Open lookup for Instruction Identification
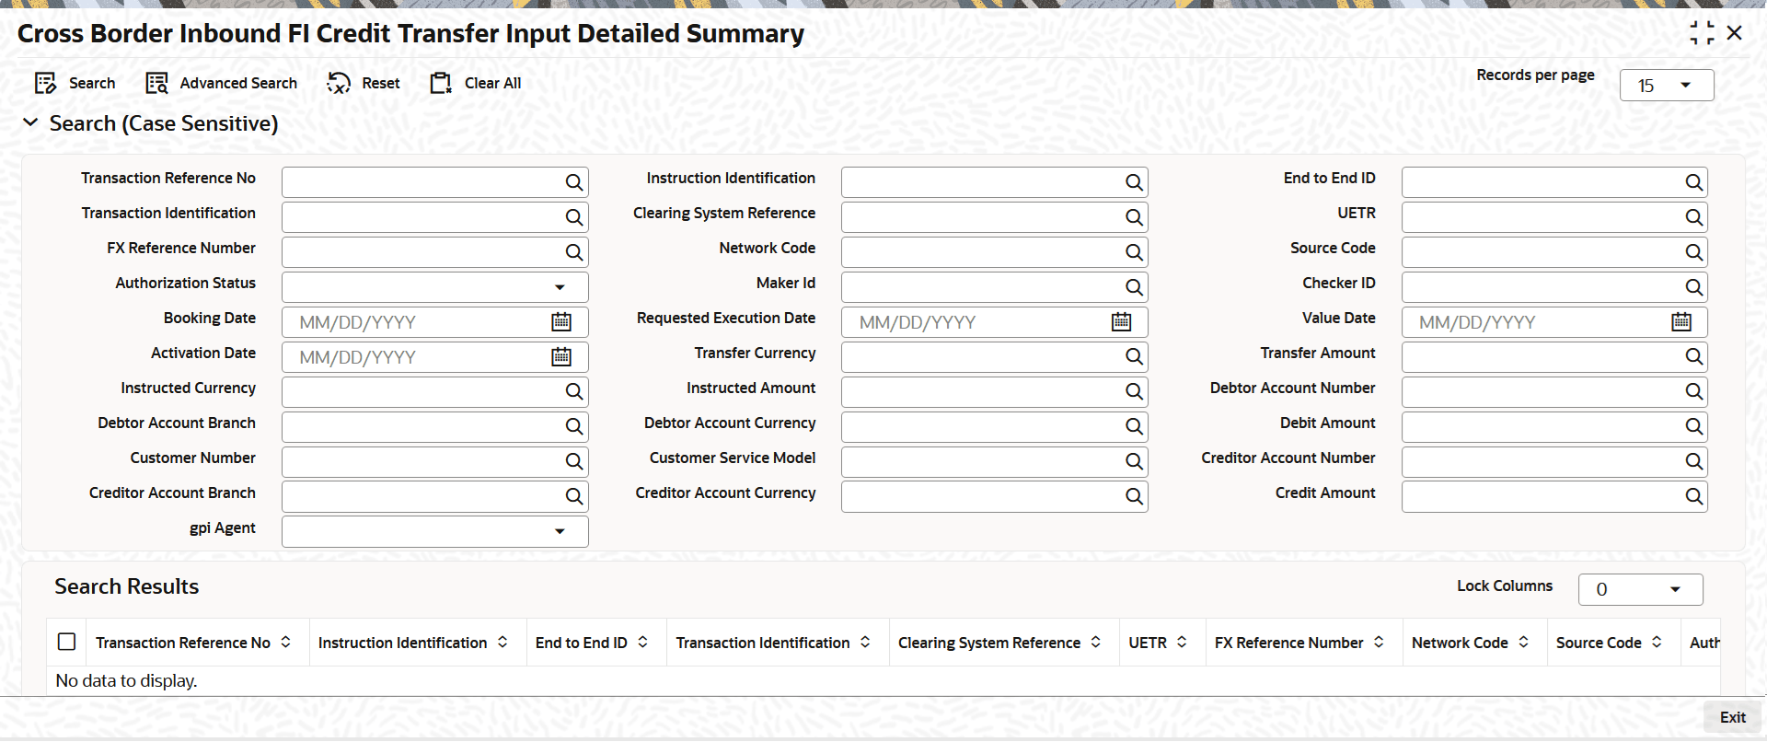The height and width of the screenshot is (742, 1767). coord(1134,182)
